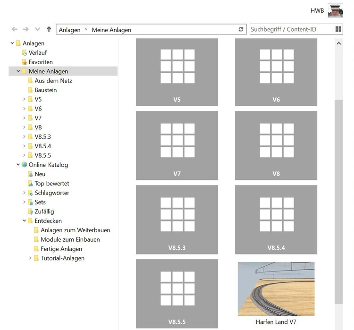This screenshot has height=330, width=354.
Task: Click the Sets folder icon
Action: [30, 202]
